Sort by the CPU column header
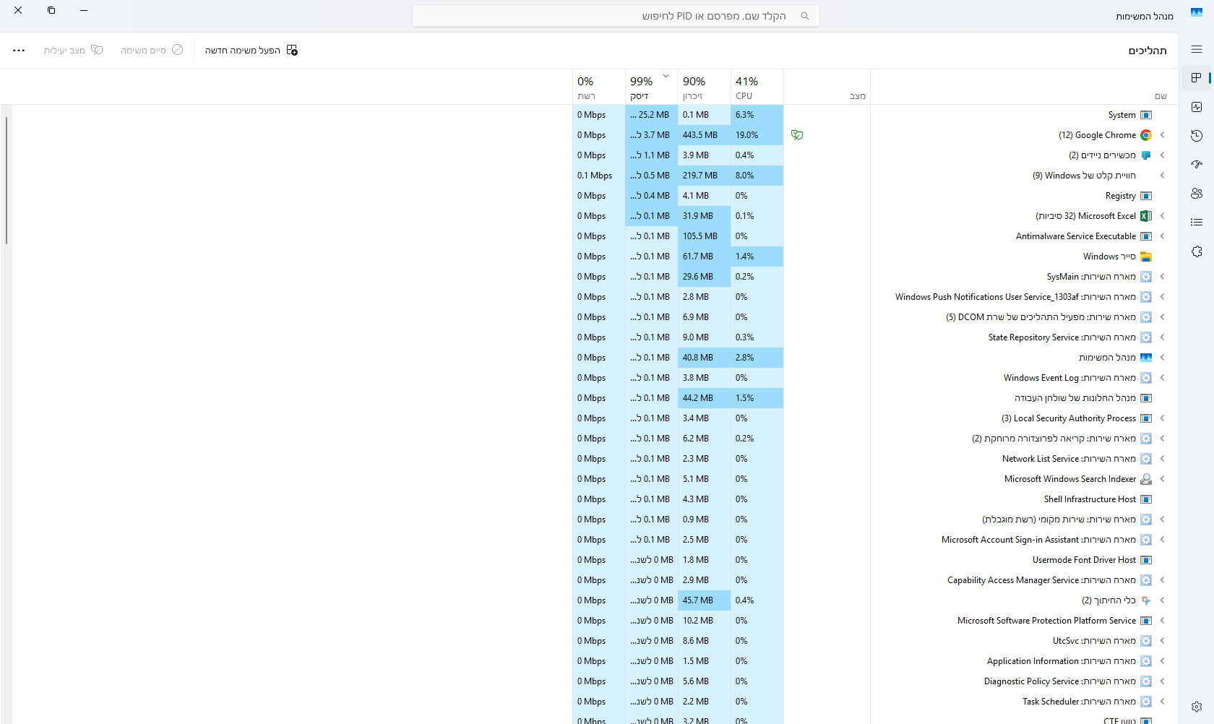The height and width of the screenshot is (724, 1214). pos(757,87)
